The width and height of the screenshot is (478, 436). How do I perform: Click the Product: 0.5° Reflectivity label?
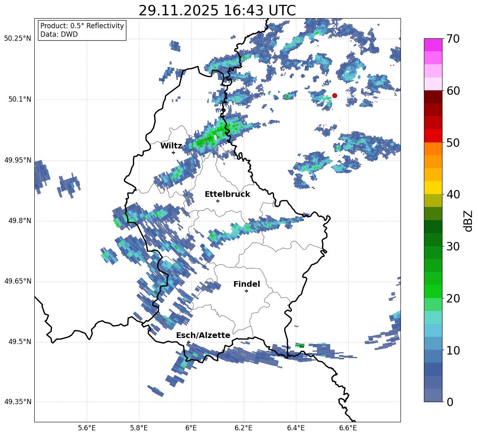[x=82, y=26]
